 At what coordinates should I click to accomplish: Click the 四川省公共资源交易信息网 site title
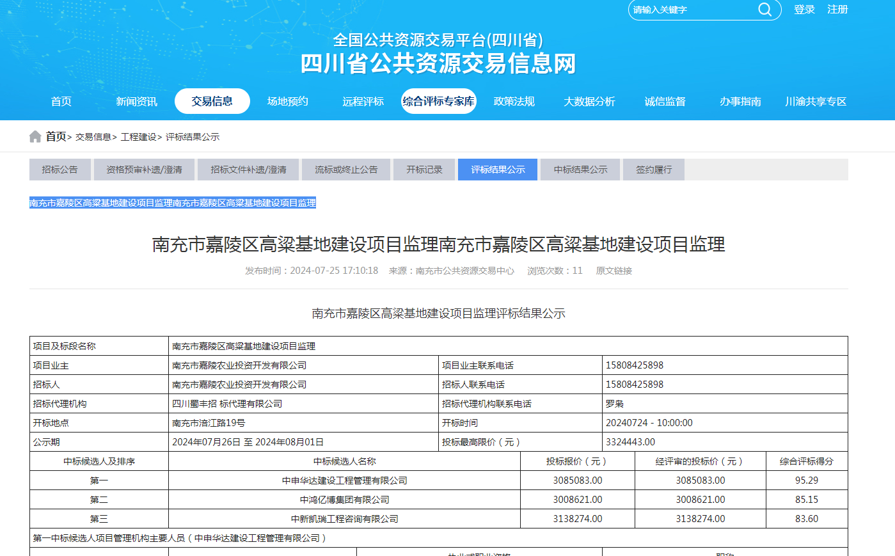(439, 63)
